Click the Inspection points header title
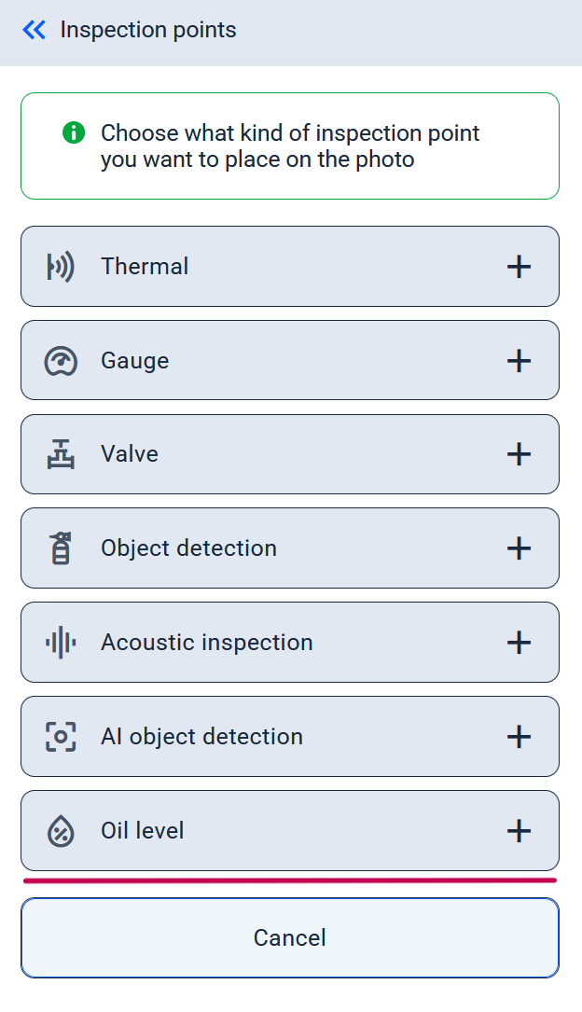The height and width of the screenshot is (1012, 582). click(x=148, y=31)
